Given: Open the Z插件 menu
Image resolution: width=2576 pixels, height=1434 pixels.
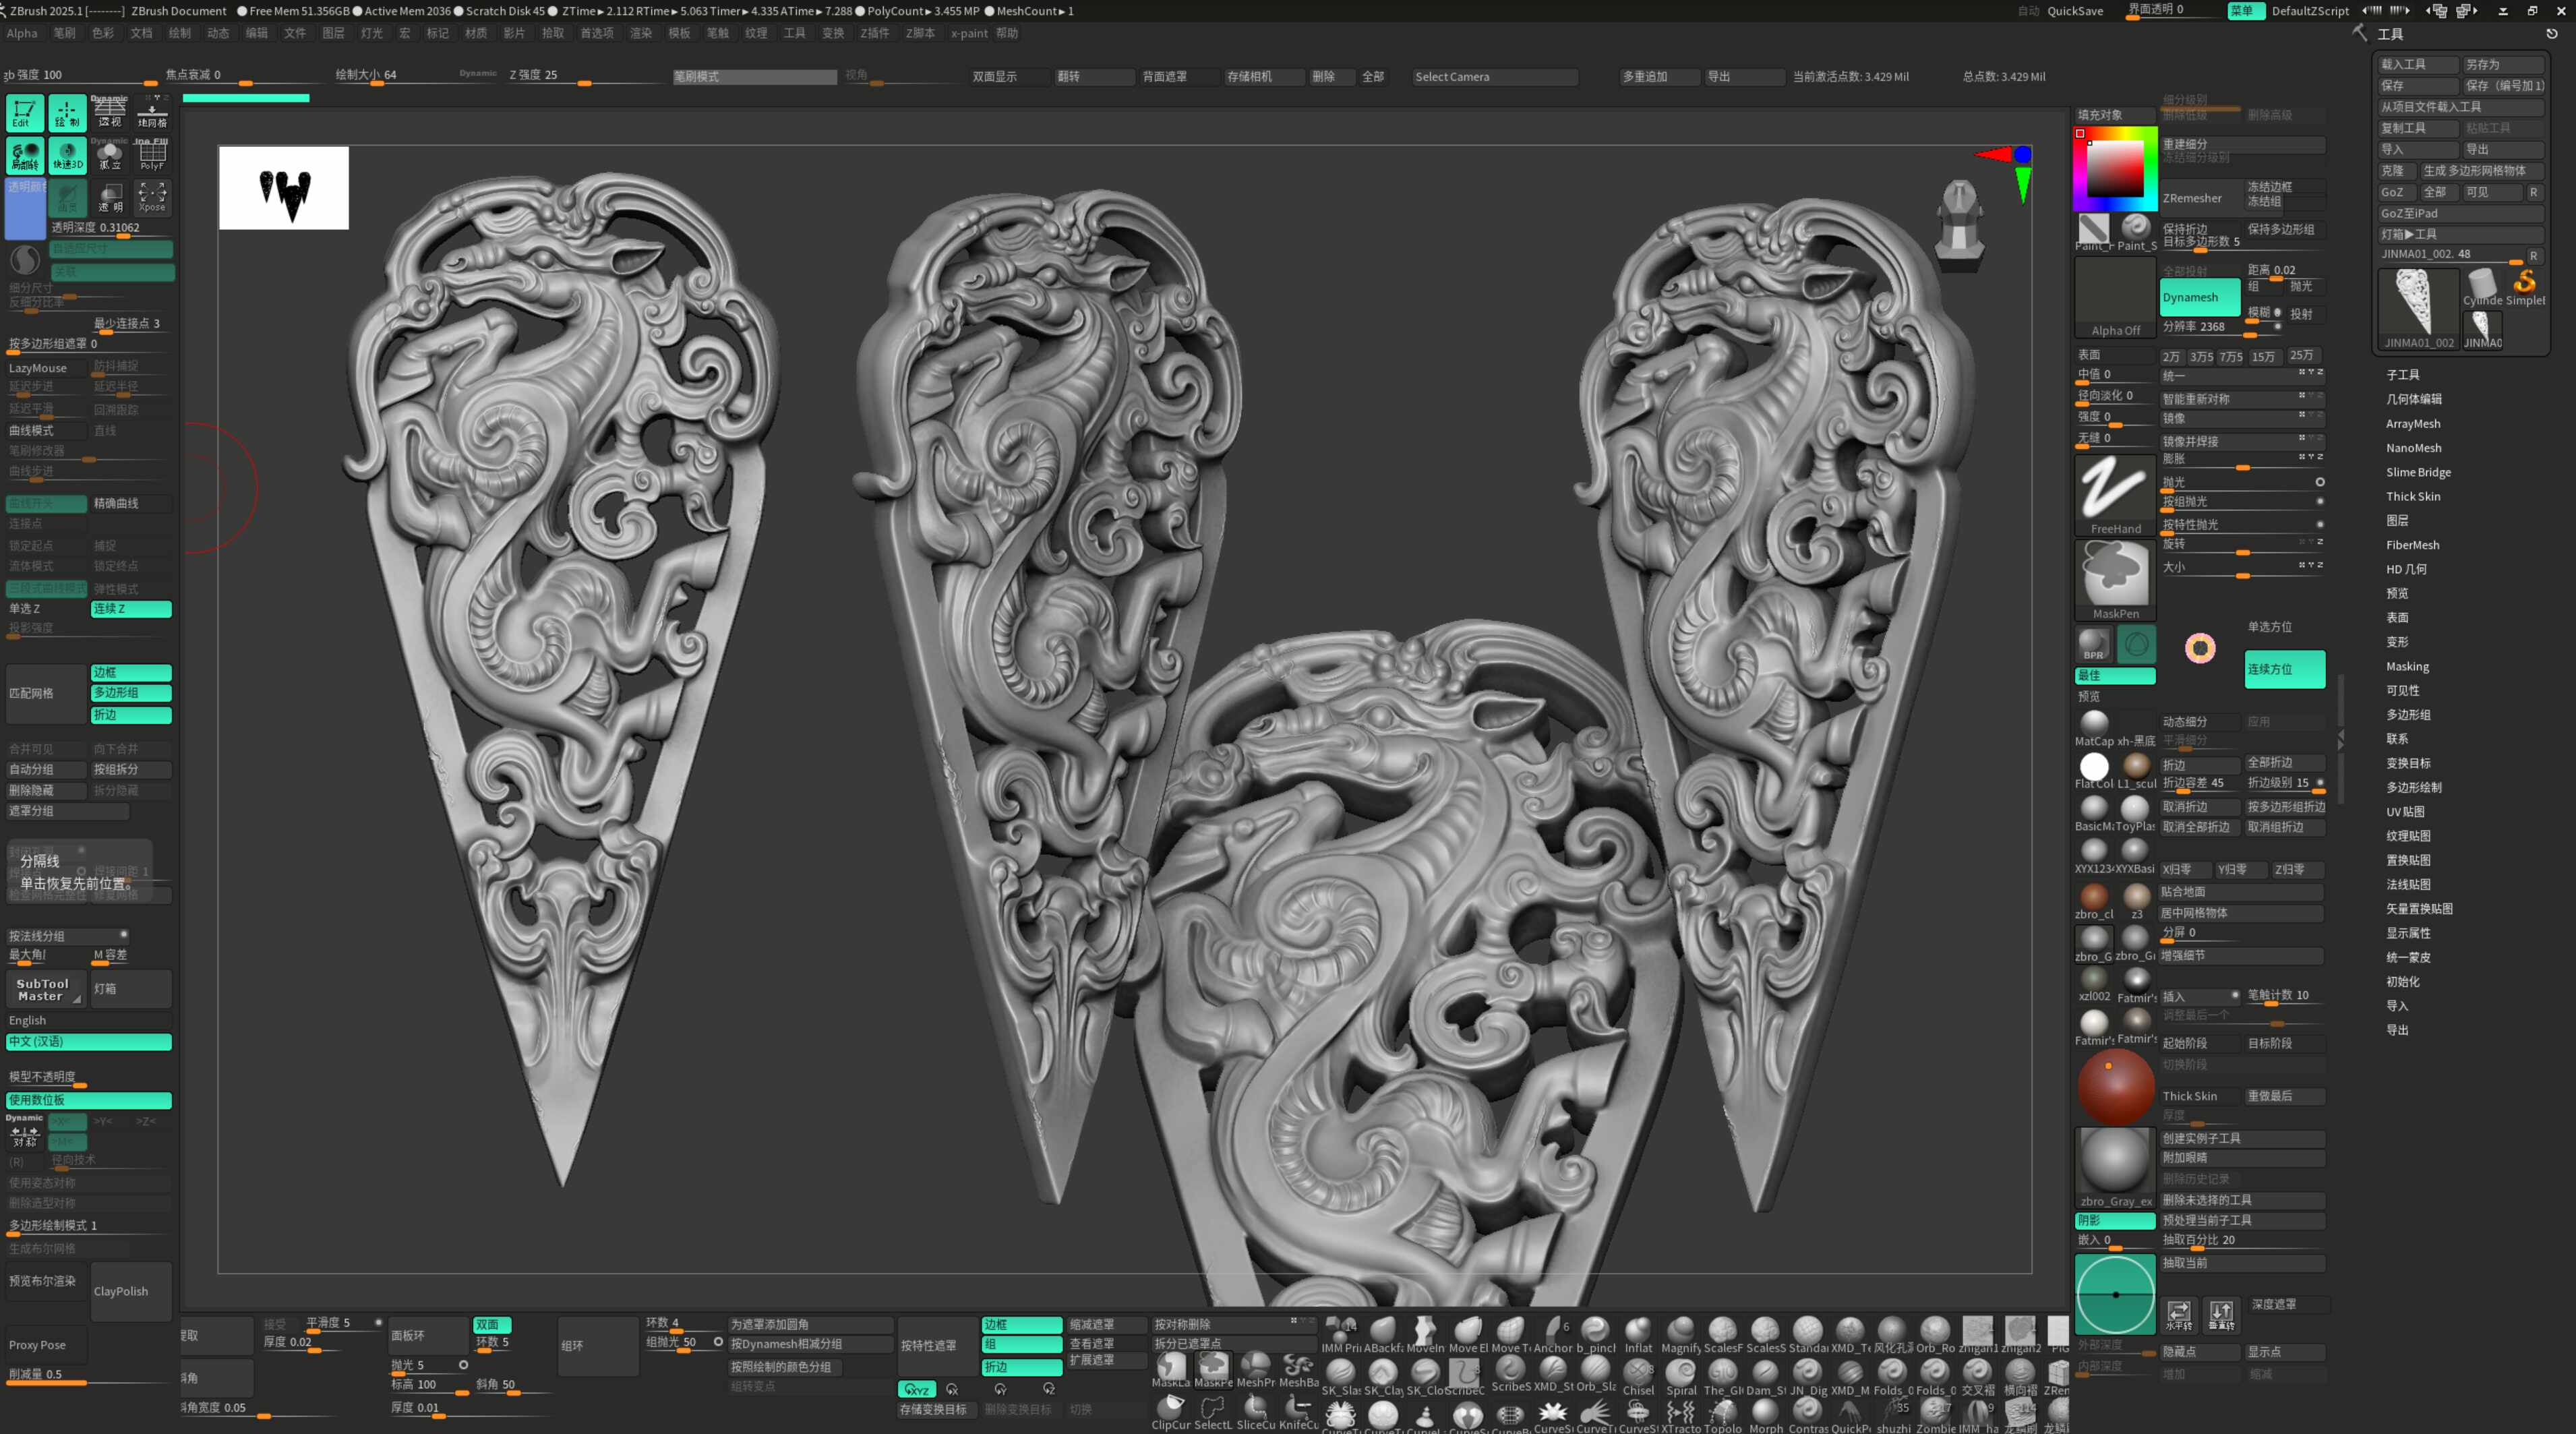Looking at the screenshot, I should pyautogui.click(x=874, y=33).
